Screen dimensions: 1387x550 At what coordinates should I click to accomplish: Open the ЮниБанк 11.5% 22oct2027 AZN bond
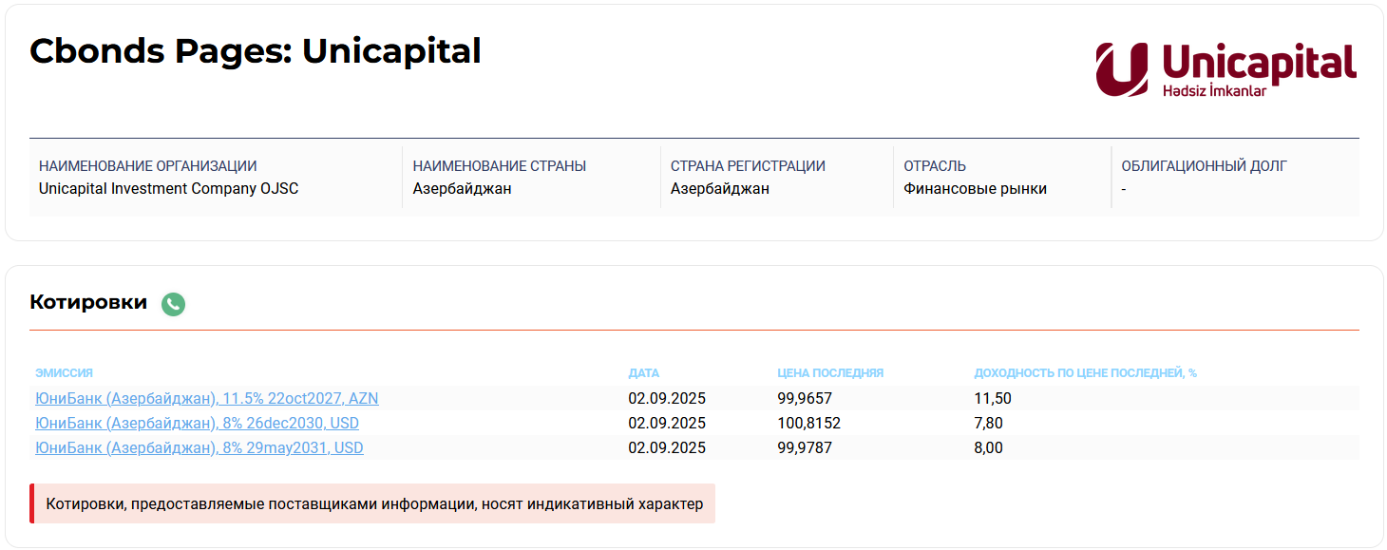pyautogui.click(x=206, y=398)
